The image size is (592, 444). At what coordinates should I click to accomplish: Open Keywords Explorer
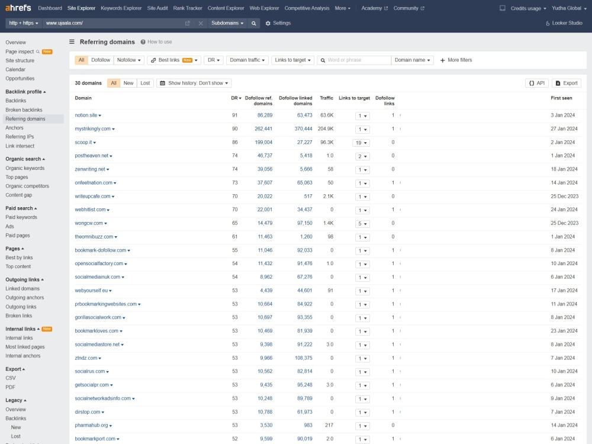click(121, 8)
